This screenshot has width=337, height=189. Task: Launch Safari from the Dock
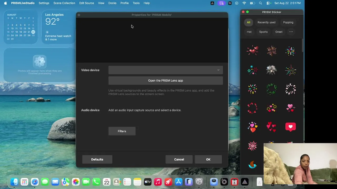coord(35,182)
